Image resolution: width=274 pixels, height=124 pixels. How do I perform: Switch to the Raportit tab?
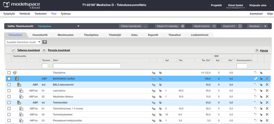pyautogui.click(x=153, y=35)
